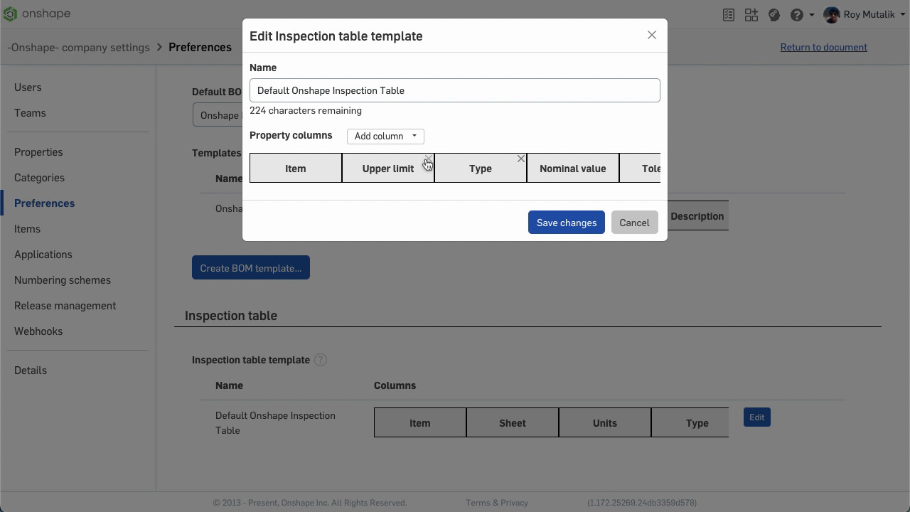Follow the Return to document link
The height and width of the screenshot is (512, 910).
[x=823, y=48]
